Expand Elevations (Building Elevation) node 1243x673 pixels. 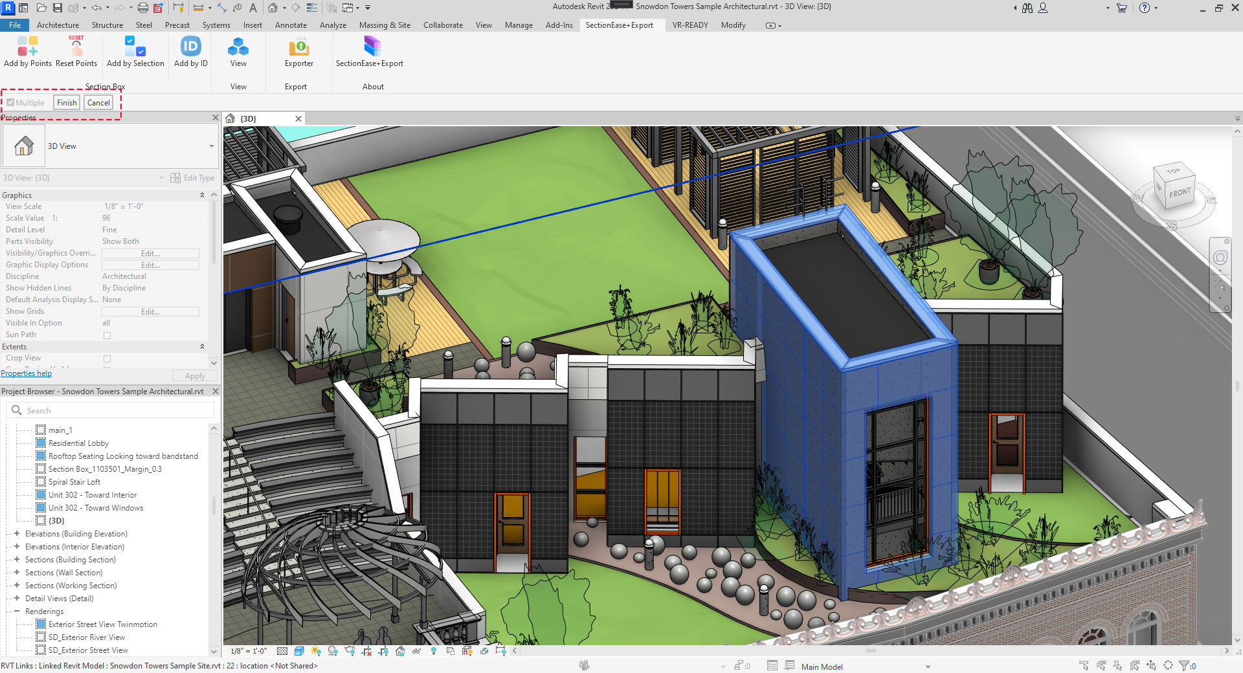click(x=17, y=534)
